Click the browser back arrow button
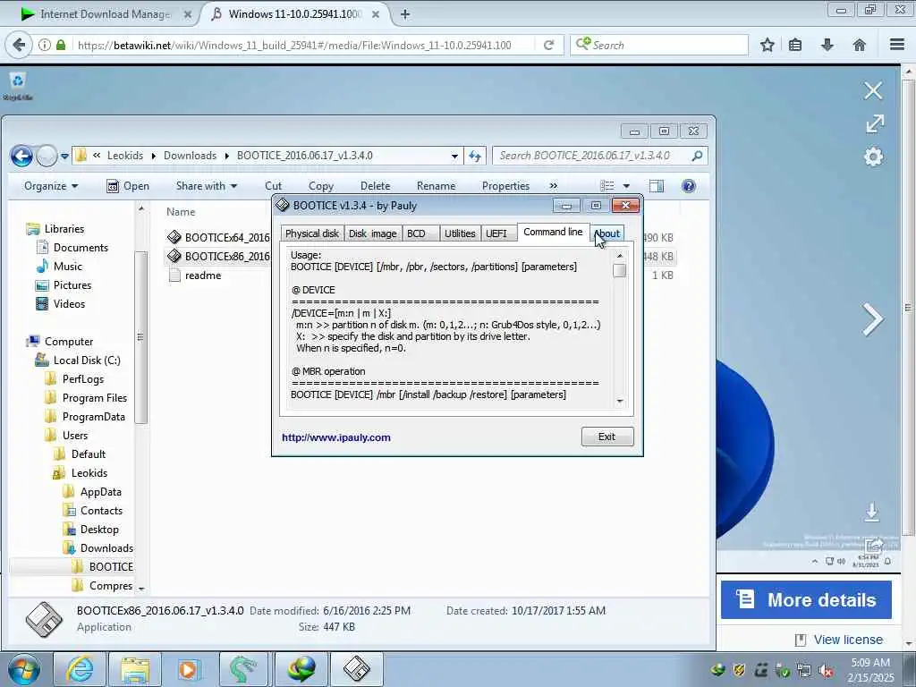Image resolution: width=916 pixels, height=687 pixels. [x=19, y=45]
